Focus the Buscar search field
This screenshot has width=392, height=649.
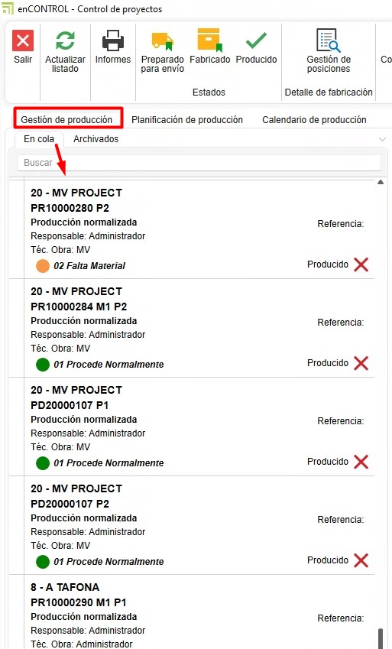point(199,163)
